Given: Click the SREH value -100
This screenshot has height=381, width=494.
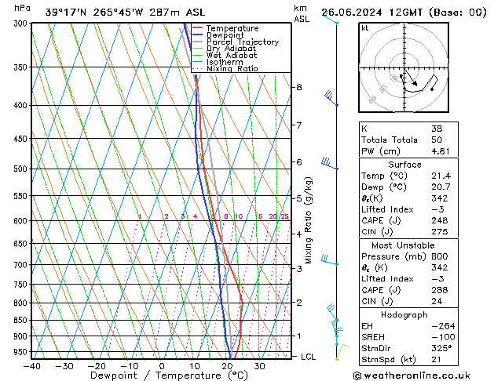Looking at the screenshot, I should (443, 337).
